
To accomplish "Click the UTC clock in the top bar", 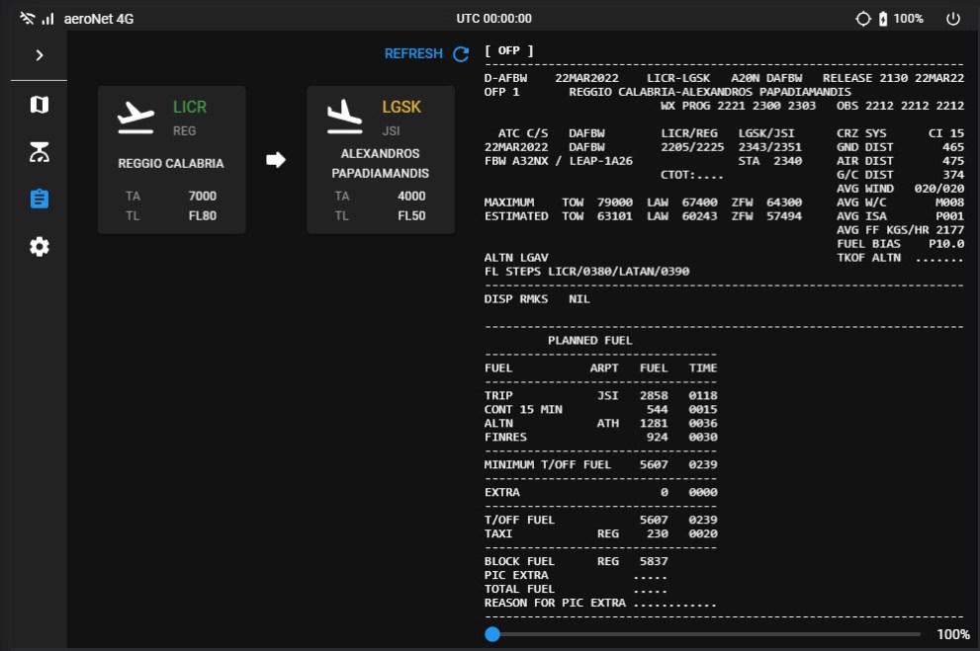I will [x=493, y=19].
